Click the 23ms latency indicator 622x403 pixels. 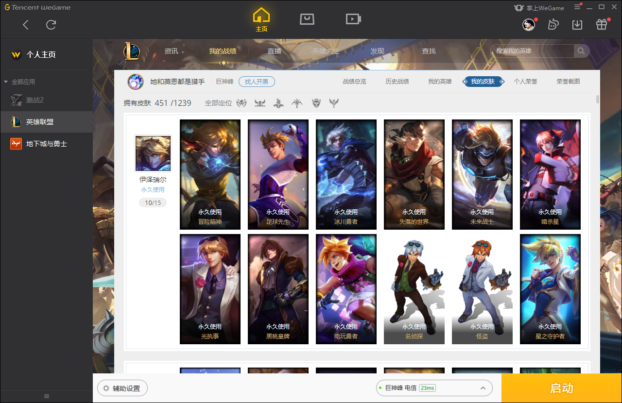tap(427, 388)
